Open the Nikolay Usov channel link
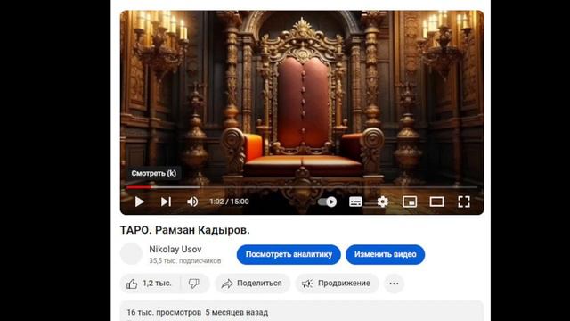This screenshot has height=321, width=570. 175,250
